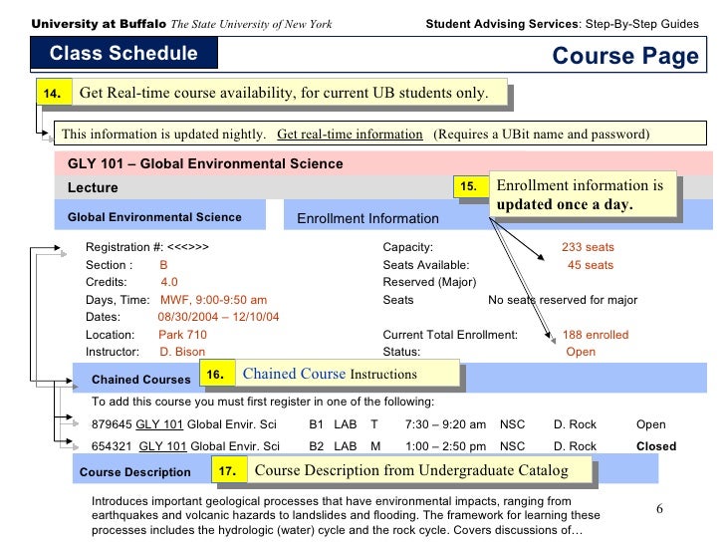The width and height of the screenshot is (725, 544).
Task: Click the 'Course Description' section header
Action: click(x=135, y=472)
